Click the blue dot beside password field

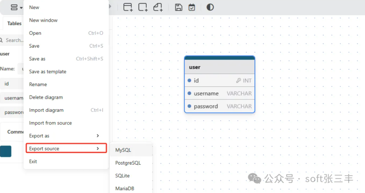[x=189, y=106]
